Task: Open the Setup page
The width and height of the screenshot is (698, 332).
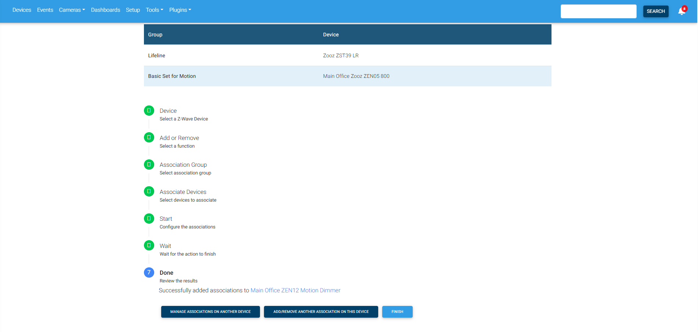Action: [x=133, y=10]
